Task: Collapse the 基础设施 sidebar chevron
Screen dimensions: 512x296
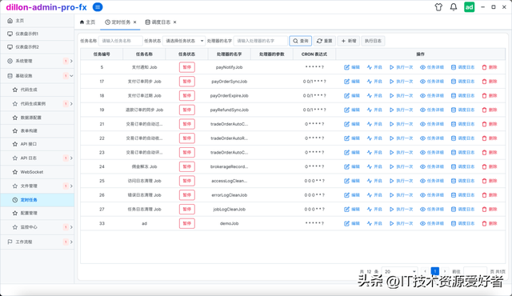Action: click(x=71, y=76)
